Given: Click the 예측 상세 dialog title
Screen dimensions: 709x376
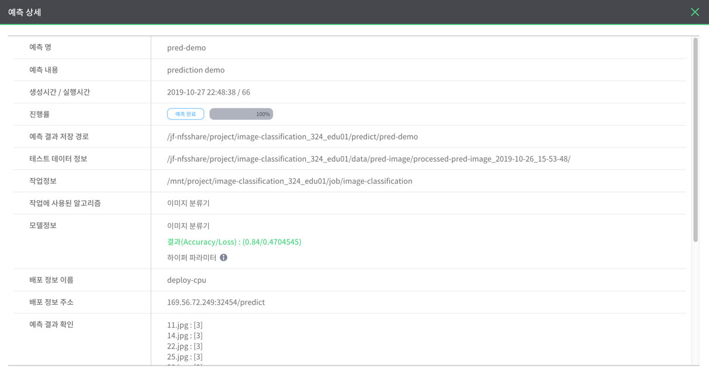Looking at the screenshot, I should [x=25, y=12].
